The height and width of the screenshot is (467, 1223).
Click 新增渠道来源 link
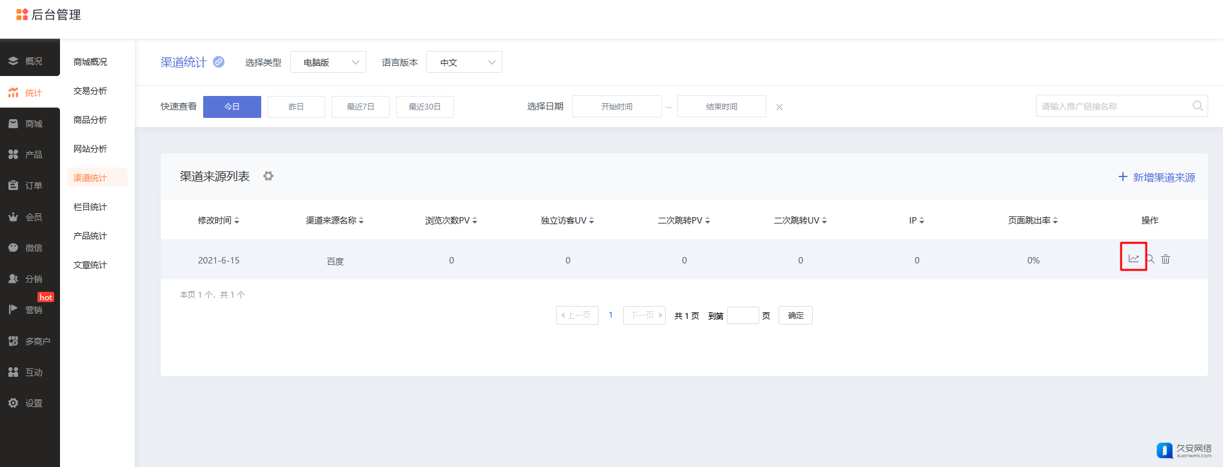(x=1157, y=177)
